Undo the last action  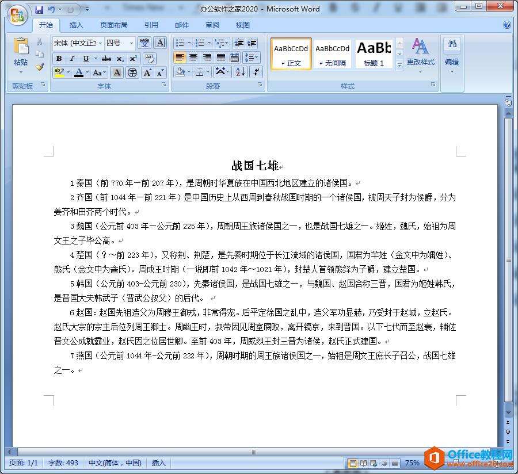coord(52,10)
